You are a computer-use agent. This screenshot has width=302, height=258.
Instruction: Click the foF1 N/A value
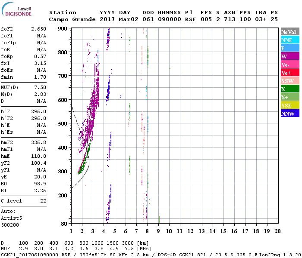tap(41, 36)
